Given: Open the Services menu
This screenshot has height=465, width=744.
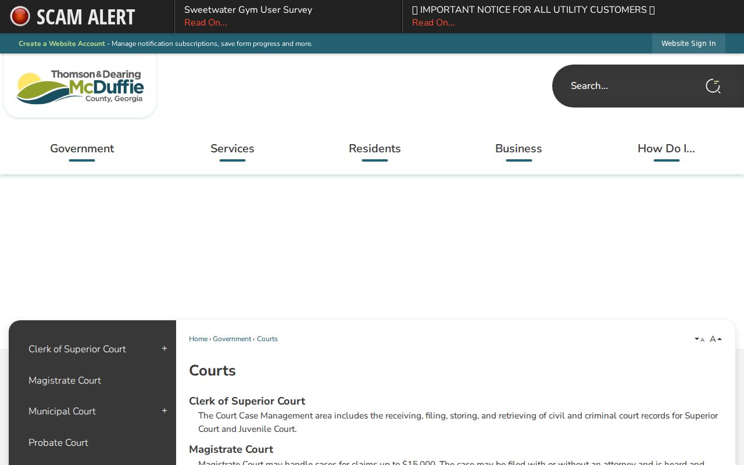Looking at the screenshot, I should pos(233,149).
